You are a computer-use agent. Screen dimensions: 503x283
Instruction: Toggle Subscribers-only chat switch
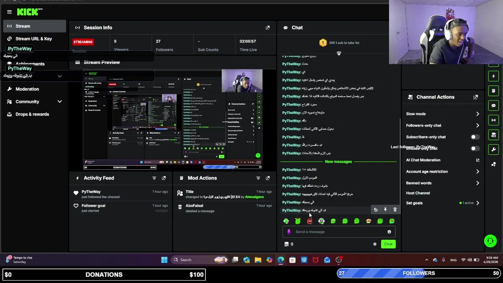pos(475,137)
